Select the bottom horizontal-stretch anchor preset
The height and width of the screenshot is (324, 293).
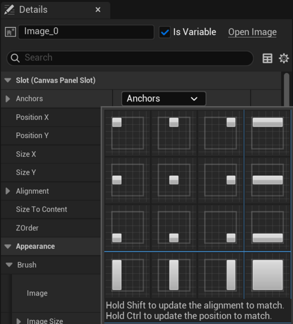[x=268, y=227]
